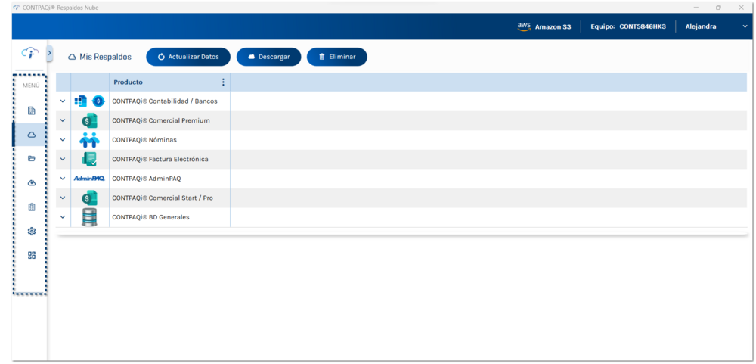Click the Eliminar button
756x364 pixels.
coord(337,57)
